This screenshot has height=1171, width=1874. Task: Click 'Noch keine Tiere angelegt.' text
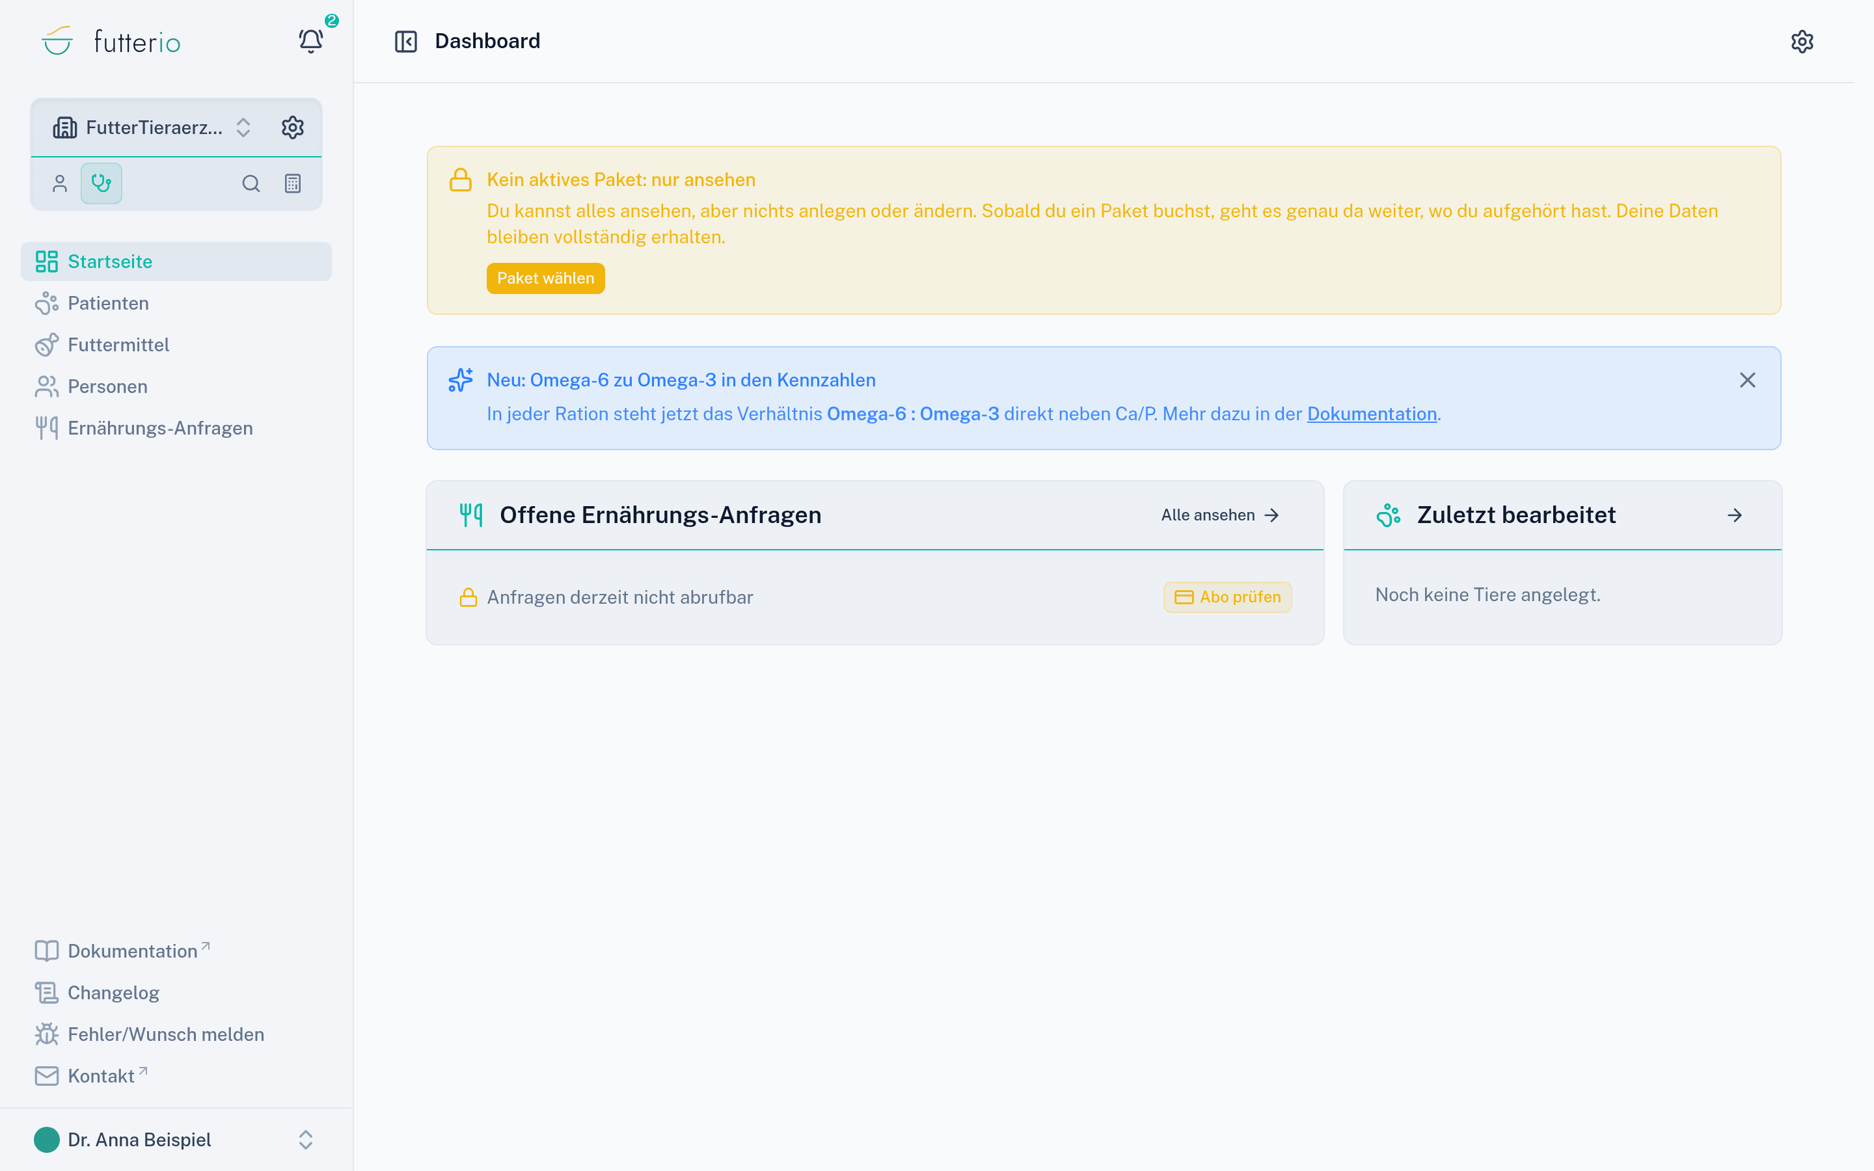click(1487, 595)
